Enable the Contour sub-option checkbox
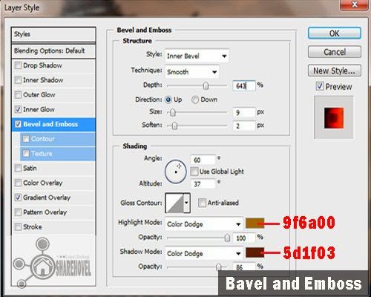The height and width of the screenshot is (297, 371). [26, 139]
